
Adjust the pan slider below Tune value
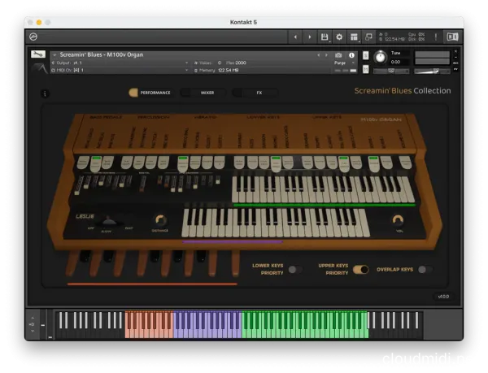pos(391,72)
